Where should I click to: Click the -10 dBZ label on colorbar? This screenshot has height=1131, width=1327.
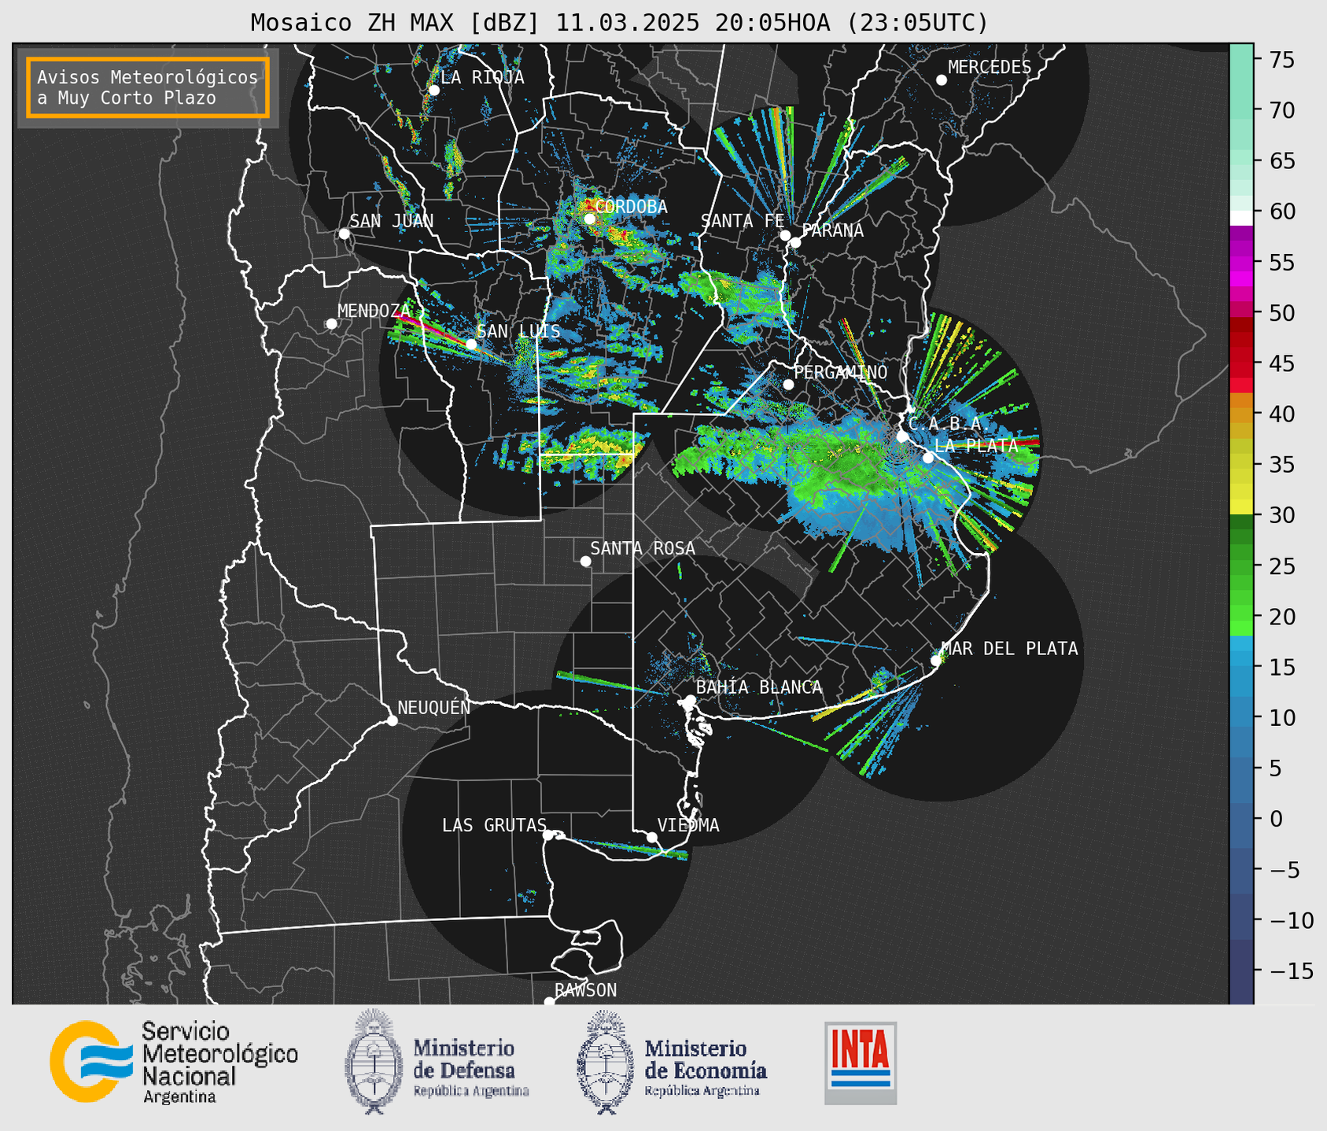click(1291, 920)
